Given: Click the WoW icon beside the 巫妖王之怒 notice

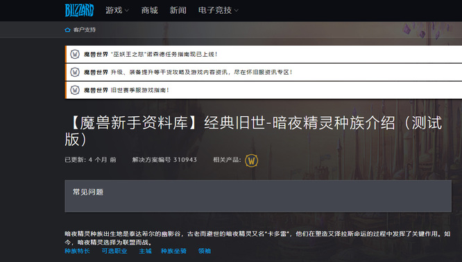Looking at the screenshot, I should (x=75, y=55).
